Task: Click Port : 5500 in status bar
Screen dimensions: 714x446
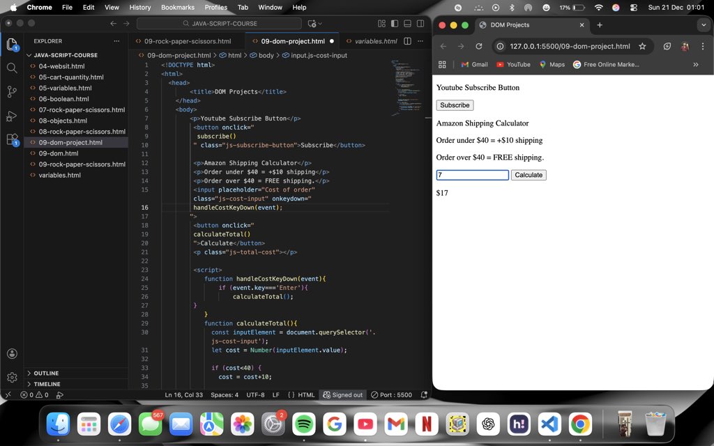Action: coord(392,395)
